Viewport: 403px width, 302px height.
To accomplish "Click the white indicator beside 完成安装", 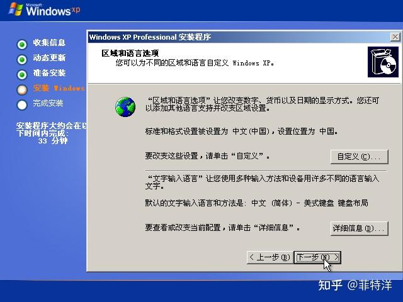I will click(x=22, y=105).
